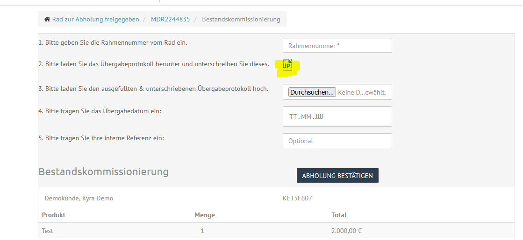Select the Bestandskommissionierung breadcrumb item
The height and width of the screenshot is (240, 523).
click(x=241, y=19)
